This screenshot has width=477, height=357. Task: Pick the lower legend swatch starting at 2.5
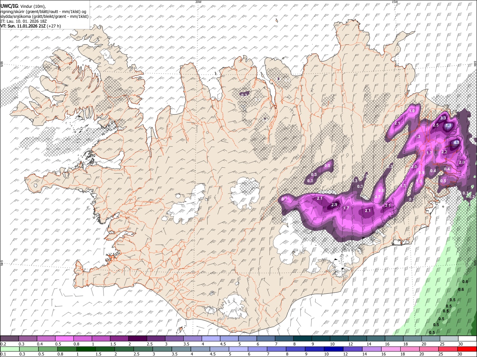[x=143, y=349]
